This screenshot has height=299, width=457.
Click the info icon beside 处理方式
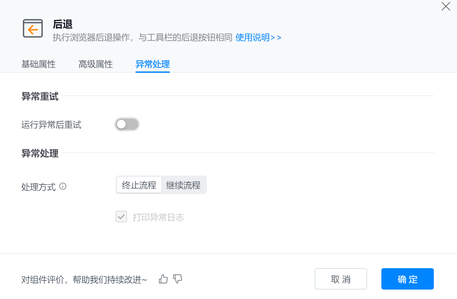point(63,186)
